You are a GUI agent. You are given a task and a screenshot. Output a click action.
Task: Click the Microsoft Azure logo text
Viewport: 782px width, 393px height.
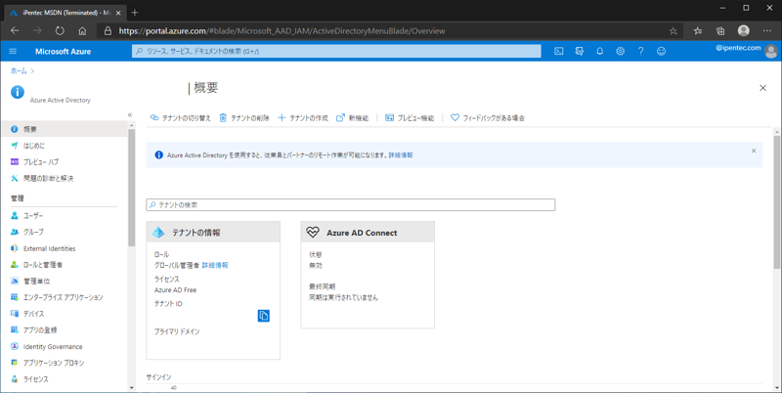coord(63,52)
